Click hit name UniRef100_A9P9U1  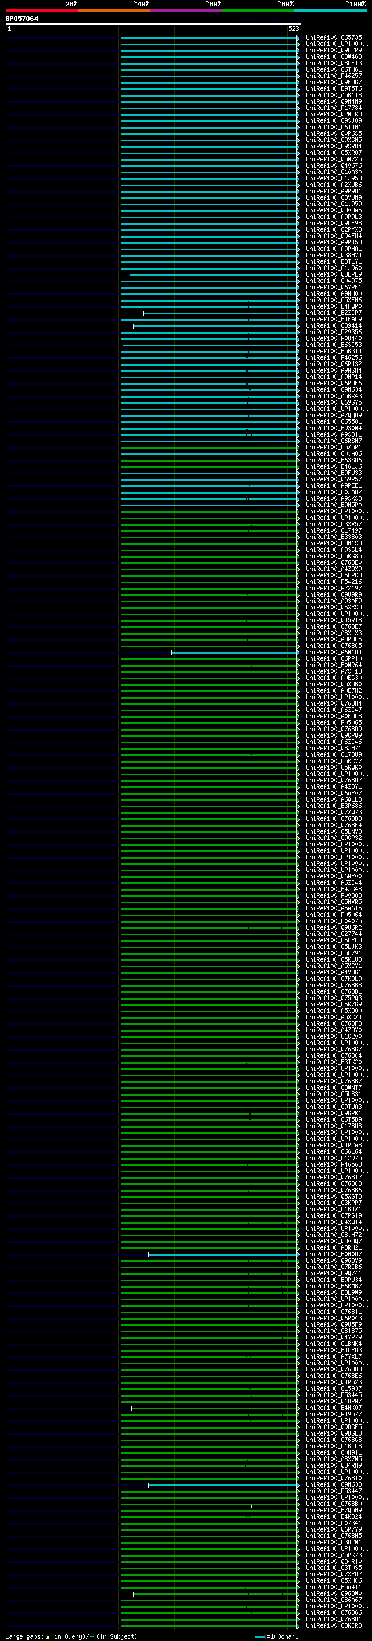[334, 191]
